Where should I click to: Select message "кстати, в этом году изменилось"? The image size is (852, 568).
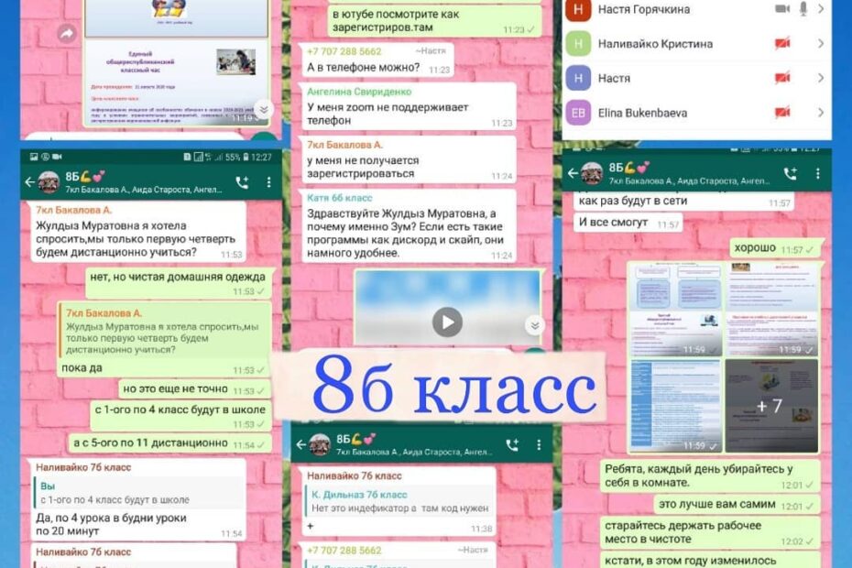pos(710,561)
